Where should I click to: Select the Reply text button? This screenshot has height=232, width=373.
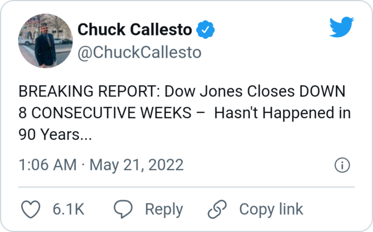point(164,210)
